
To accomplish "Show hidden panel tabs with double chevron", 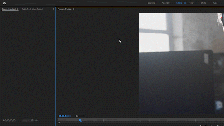I will pyautogui.click(x=53, y=9).
